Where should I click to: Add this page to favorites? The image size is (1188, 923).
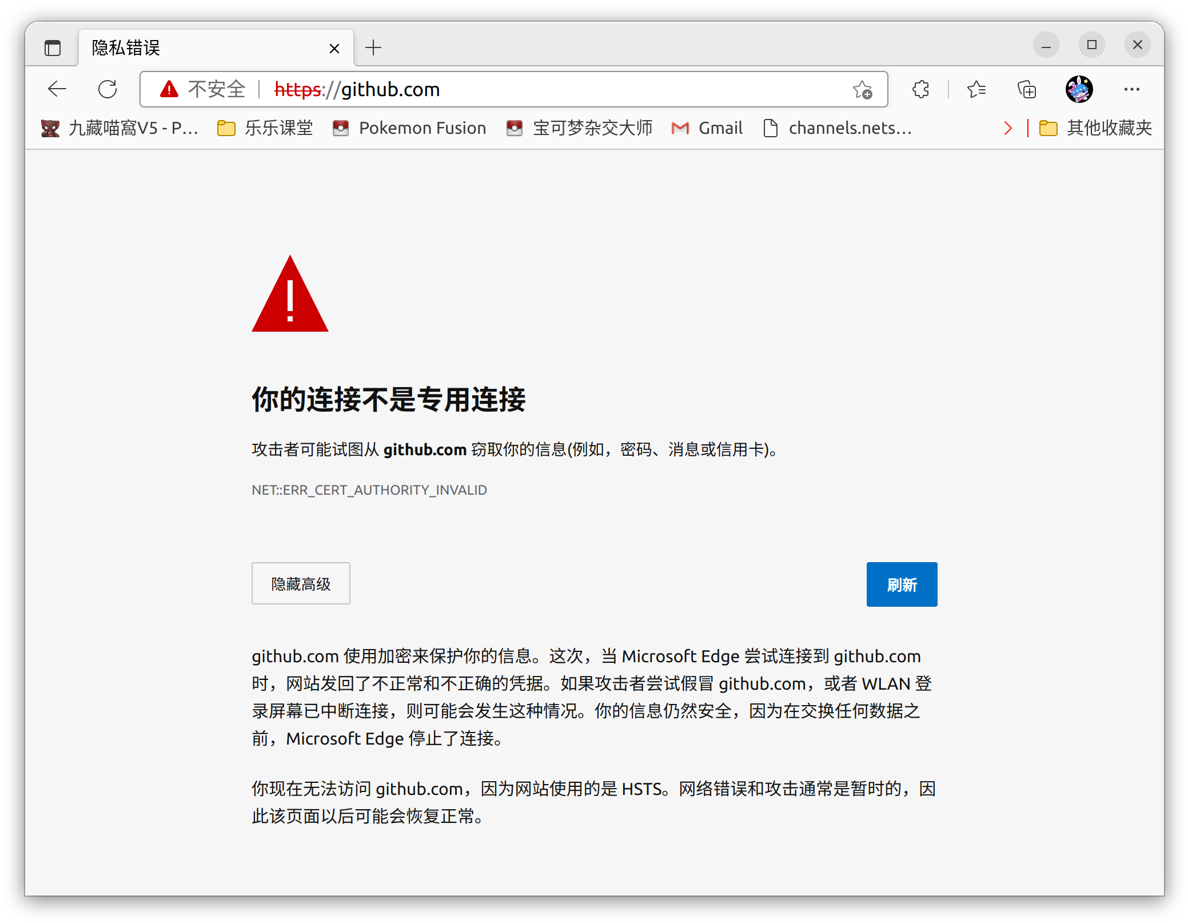(862, 90)
